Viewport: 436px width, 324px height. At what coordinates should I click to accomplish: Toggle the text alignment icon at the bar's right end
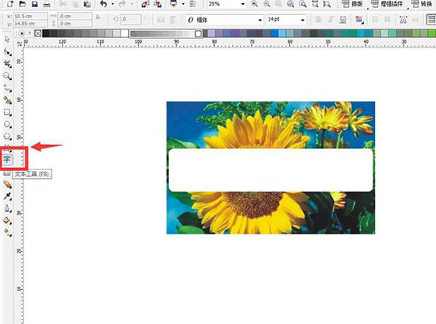tap(431, 20)
